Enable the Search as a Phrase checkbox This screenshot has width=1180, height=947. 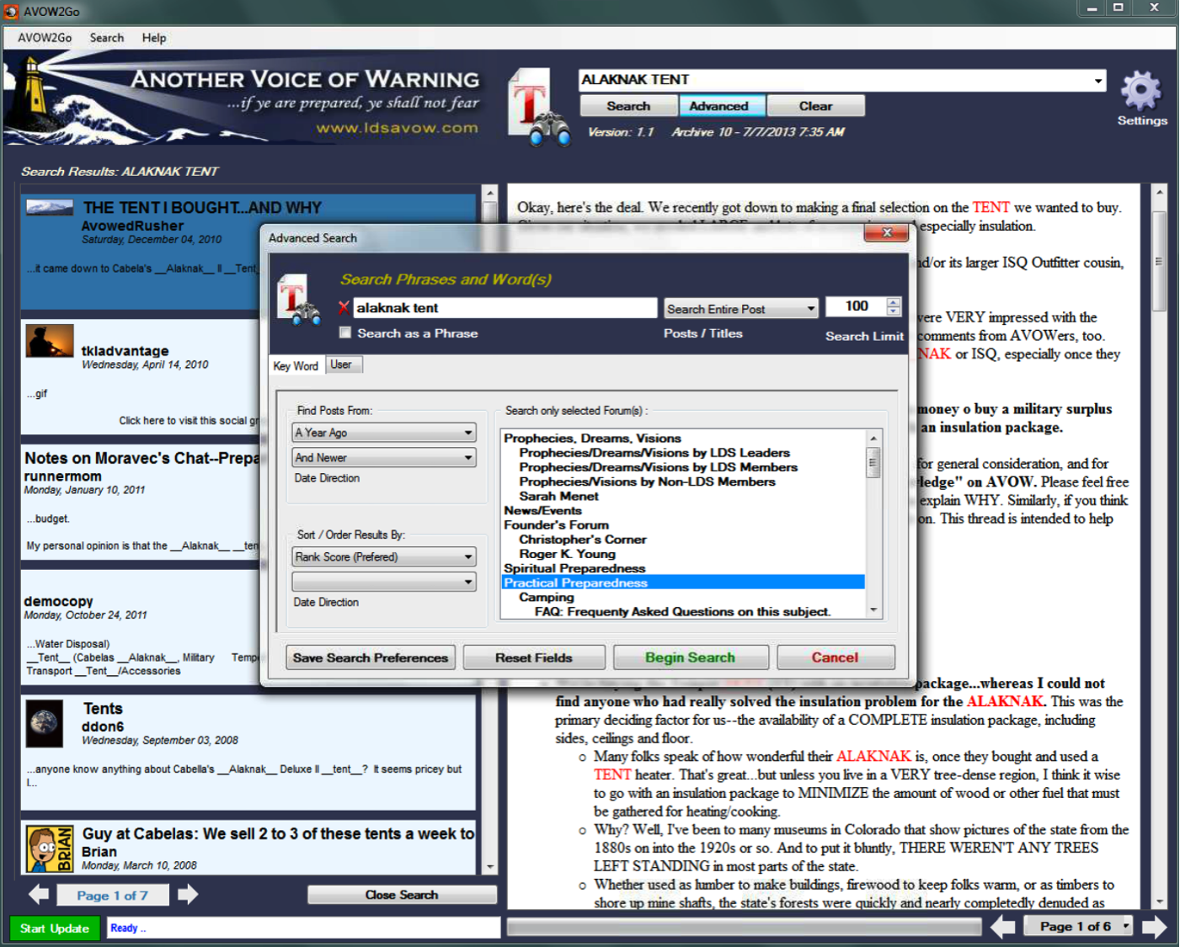(x=345, y=333)
